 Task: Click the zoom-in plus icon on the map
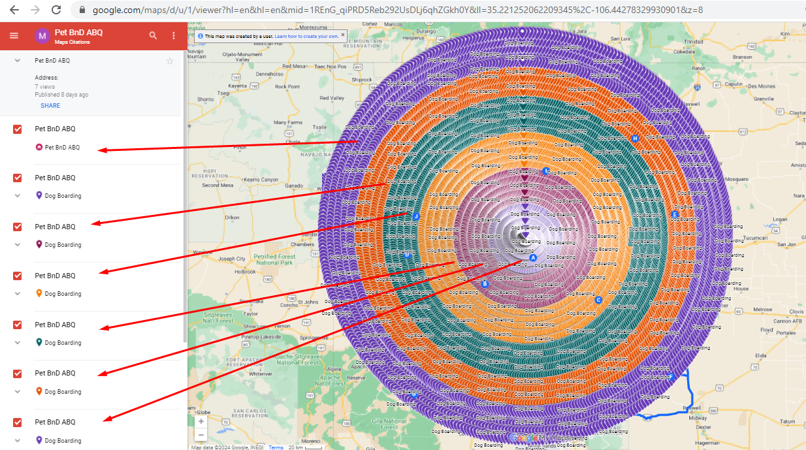pyautogui.click(x=201, y=421)
